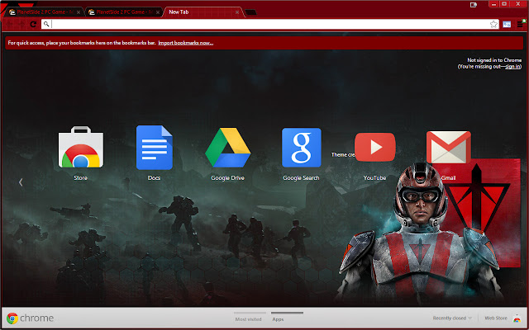Click the forward navigation arrow
The width and height of the screenshot is (529, 330).
[x=21, y=24]
